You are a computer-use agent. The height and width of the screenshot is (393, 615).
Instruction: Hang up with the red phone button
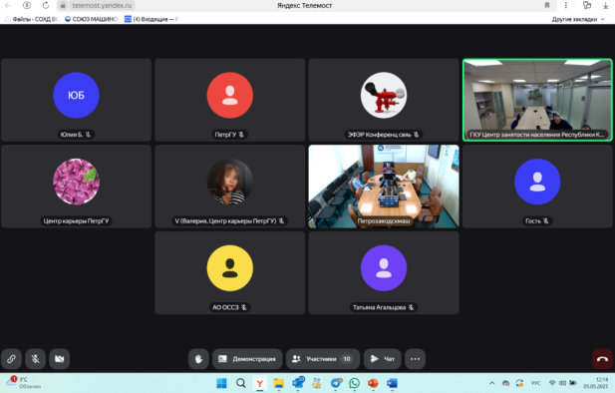[602, 359]
